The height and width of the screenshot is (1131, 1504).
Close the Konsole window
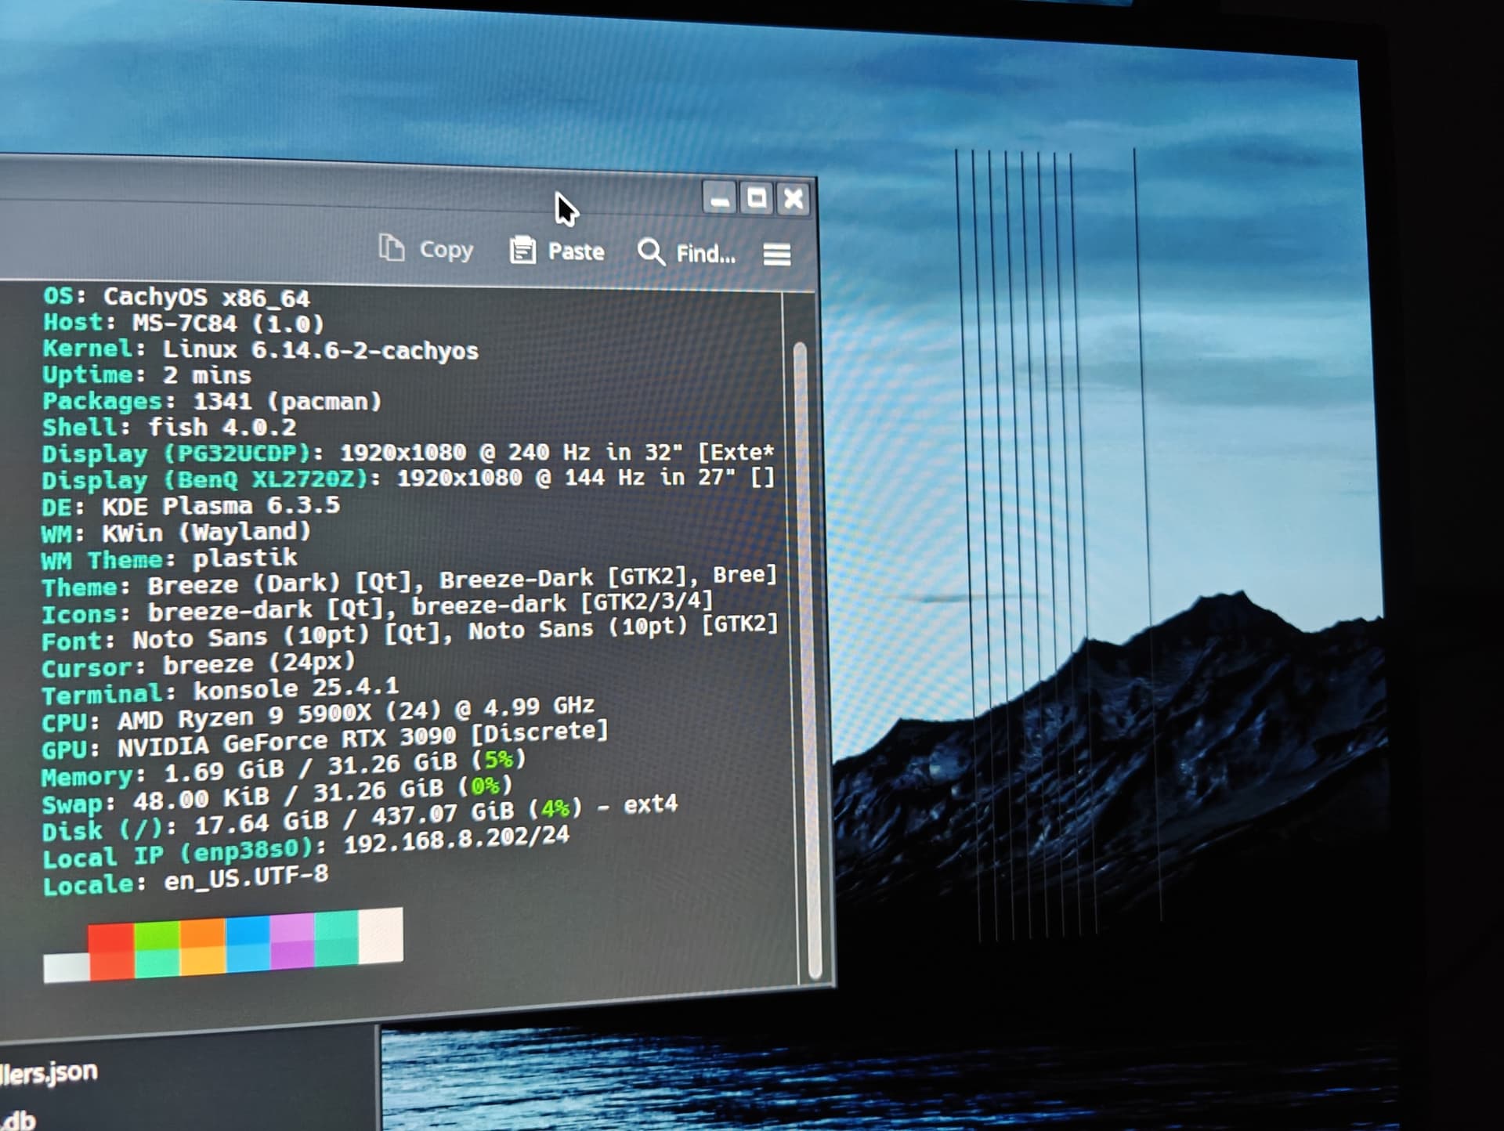(794, 199)
